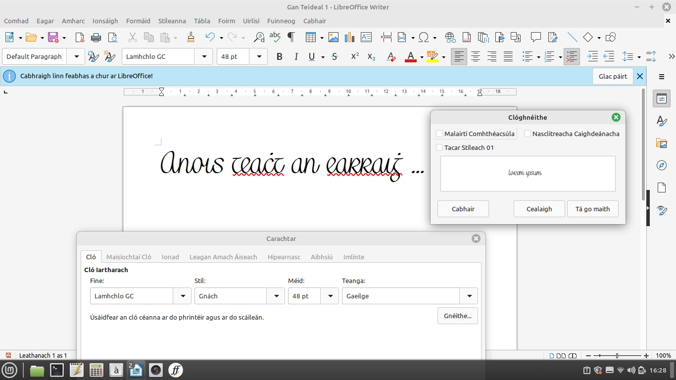Adjust the zoom slider in status bar

pos(617,356)
